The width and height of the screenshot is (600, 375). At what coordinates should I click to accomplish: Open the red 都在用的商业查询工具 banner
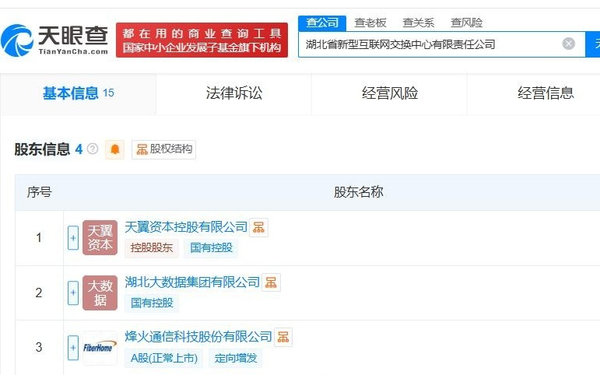[x=202, y=40]
